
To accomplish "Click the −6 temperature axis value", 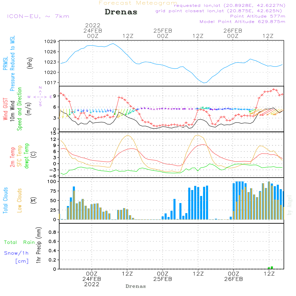I will click(52, 176).
